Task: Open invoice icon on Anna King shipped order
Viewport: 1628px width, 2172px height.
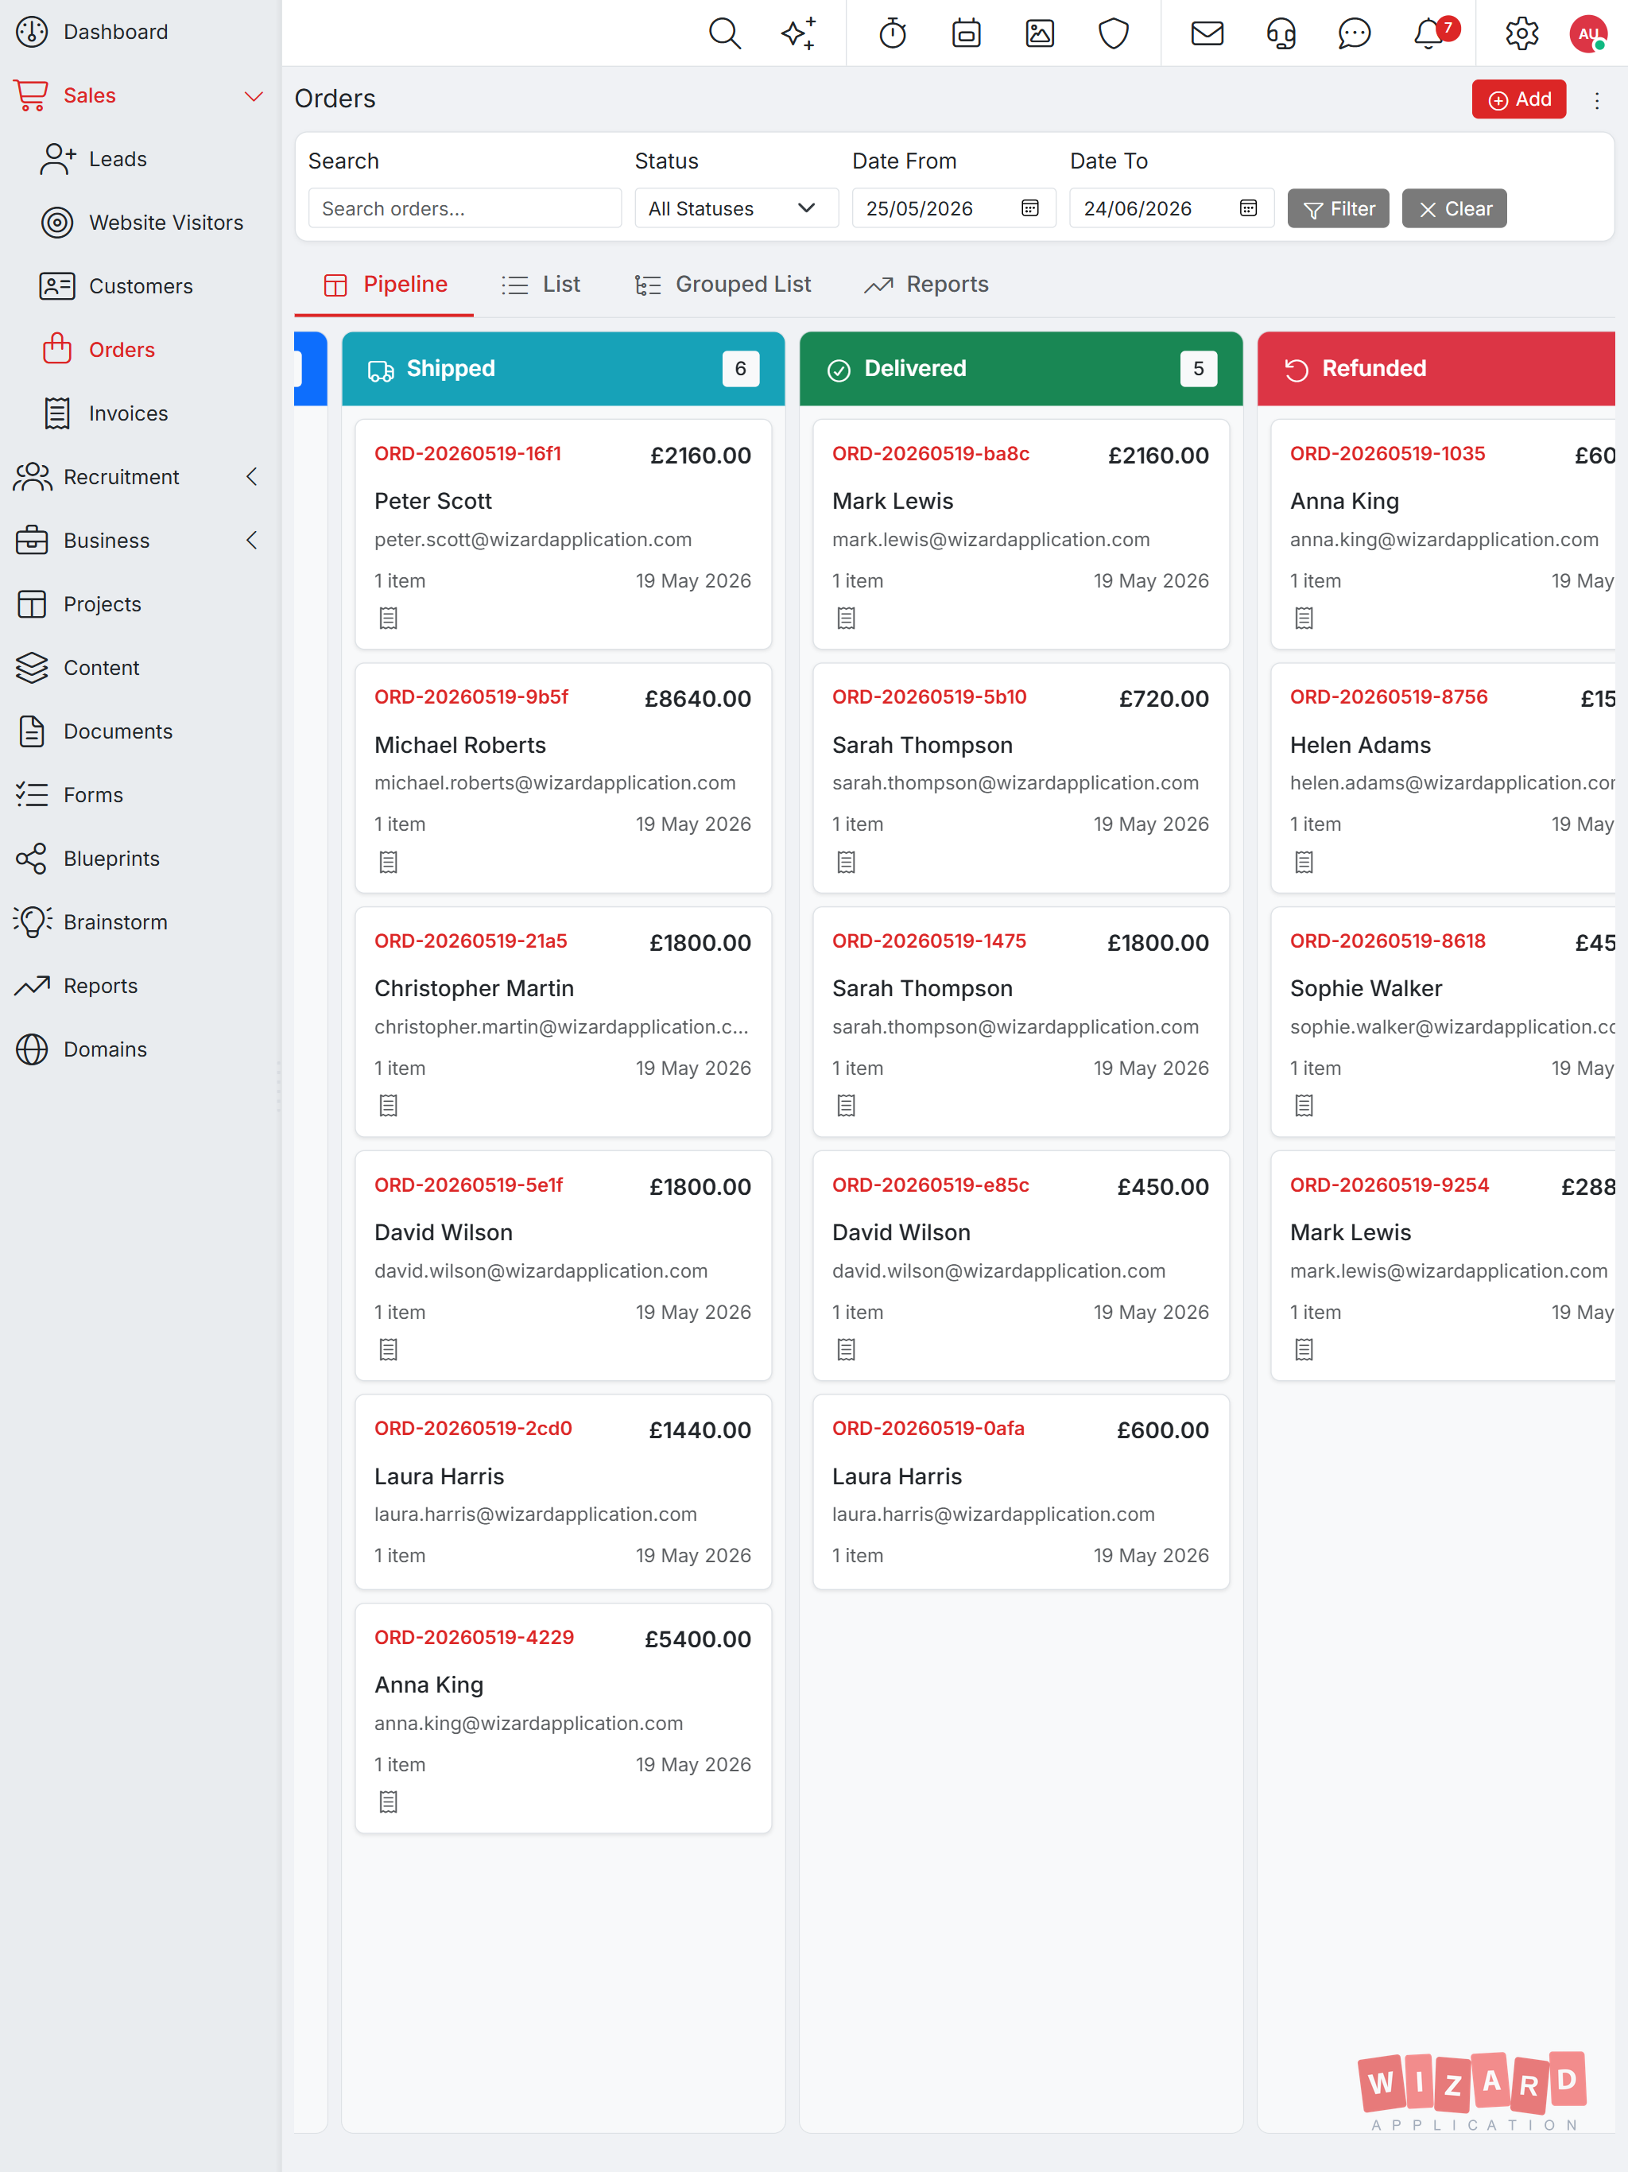Action: click(x=389, y=1802)
